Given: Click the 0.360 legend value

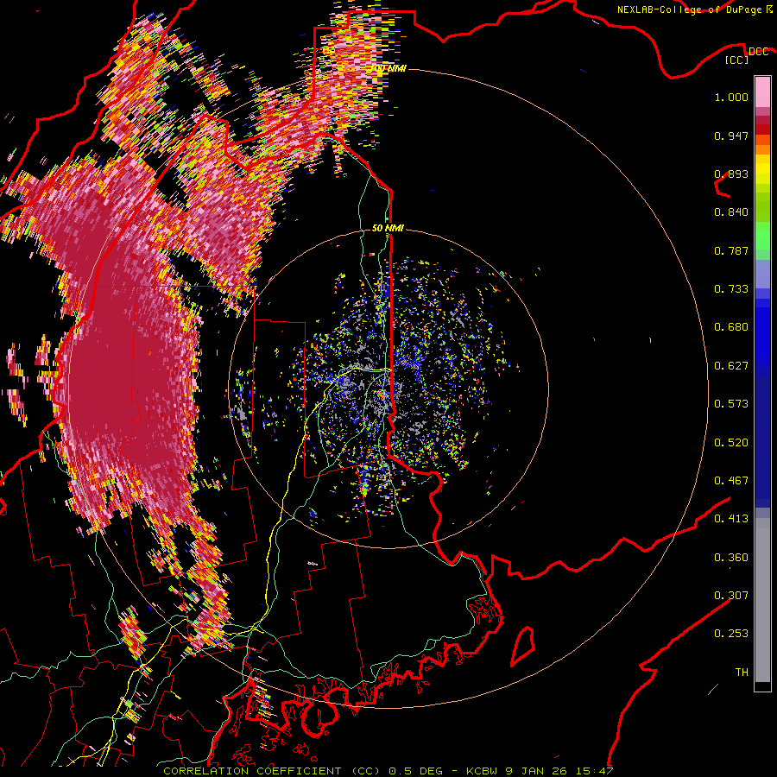Looking at the screenshot, I should point(731,558).
